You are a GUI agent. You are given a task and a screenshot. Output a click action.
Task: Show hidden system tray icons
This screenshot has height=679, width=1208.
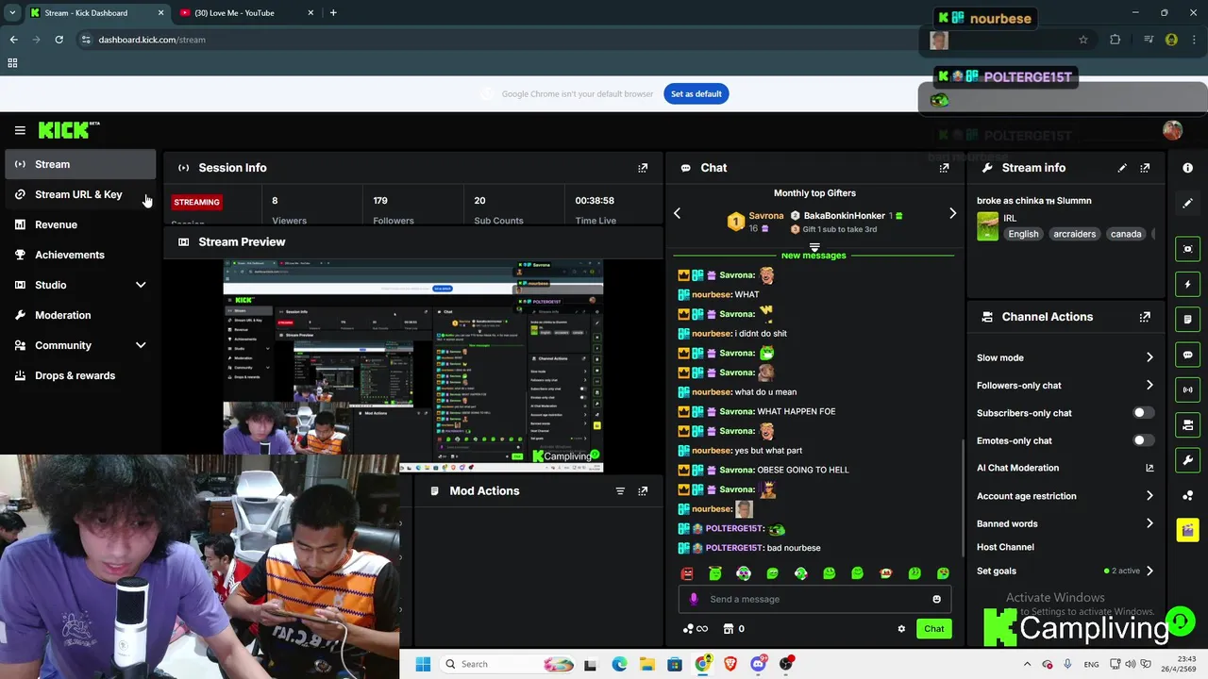pos(1027,664)
